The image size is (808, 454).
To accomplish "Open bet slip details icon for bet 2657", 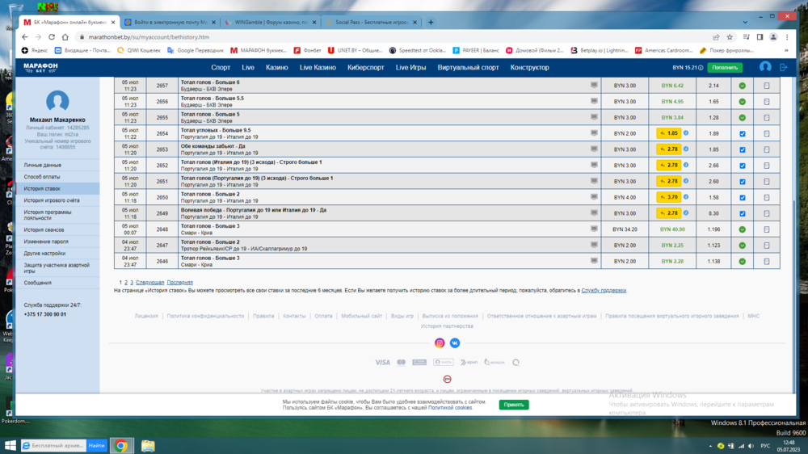I will (766, 86).
